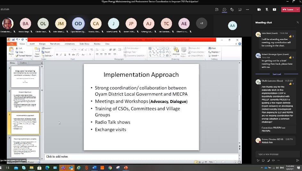This screenshot has width=302, height=171.
Task: Open the participants panel icon
Action: click(x=217, y=9)
